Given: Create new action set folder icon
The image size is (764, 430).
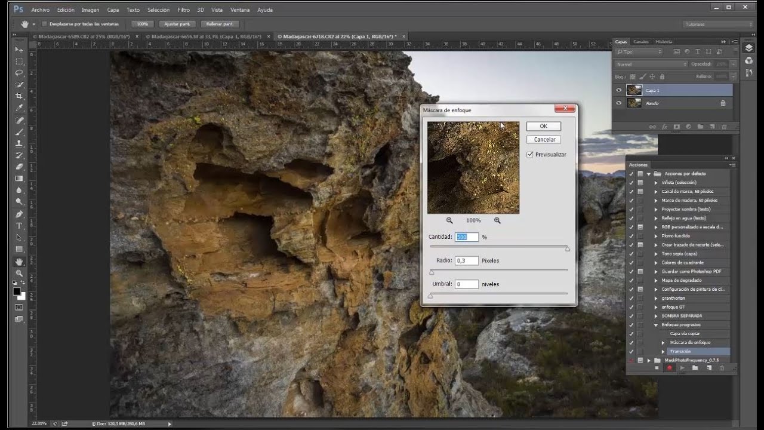Looking at the screenshot, I should [x=695, y=368].
